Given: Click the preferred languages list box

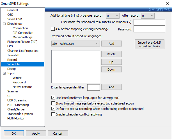Looking at the screenshot, I should (76, 67).
